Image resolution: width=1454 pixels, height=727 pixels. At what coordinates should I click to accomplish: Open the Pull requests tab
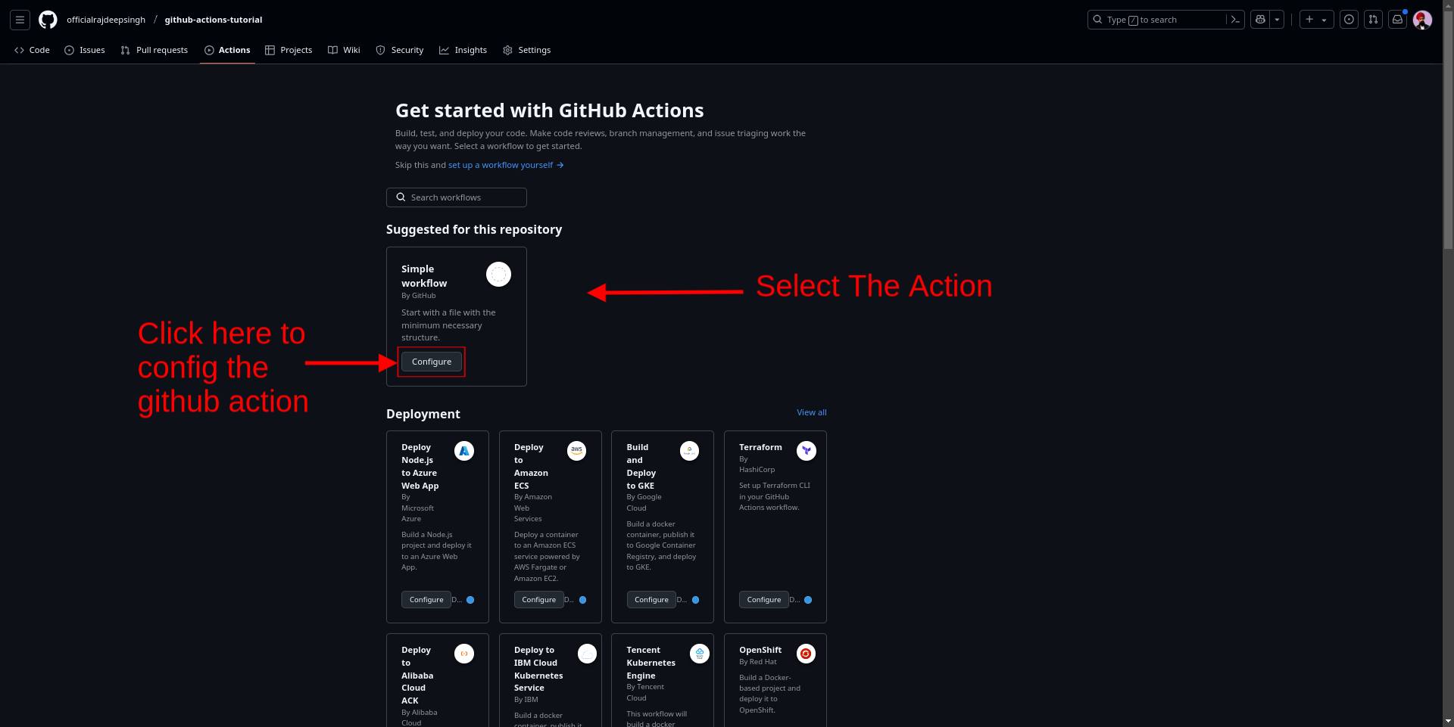[154, 50]
